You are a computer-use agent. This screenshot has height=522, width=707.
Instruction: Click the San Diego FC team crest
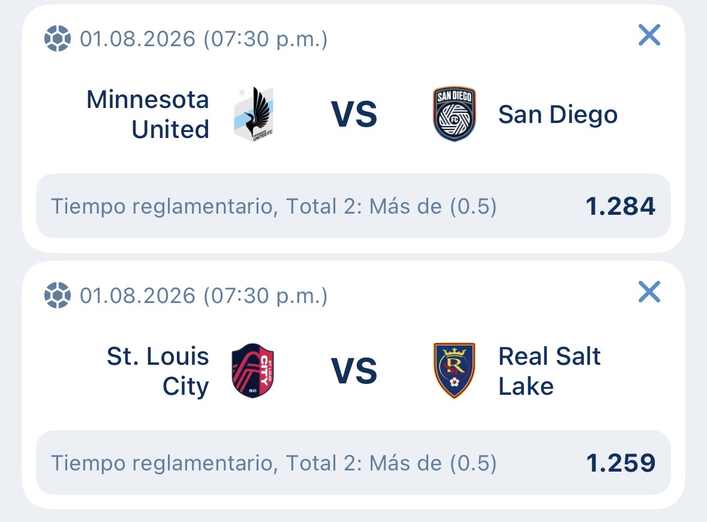point(455,113)
